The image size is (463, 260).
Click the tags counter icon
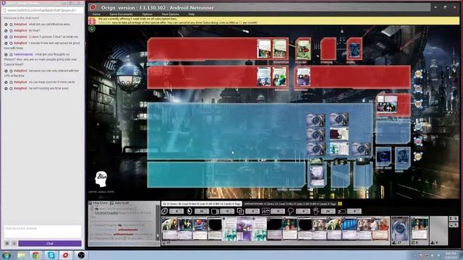341,211
